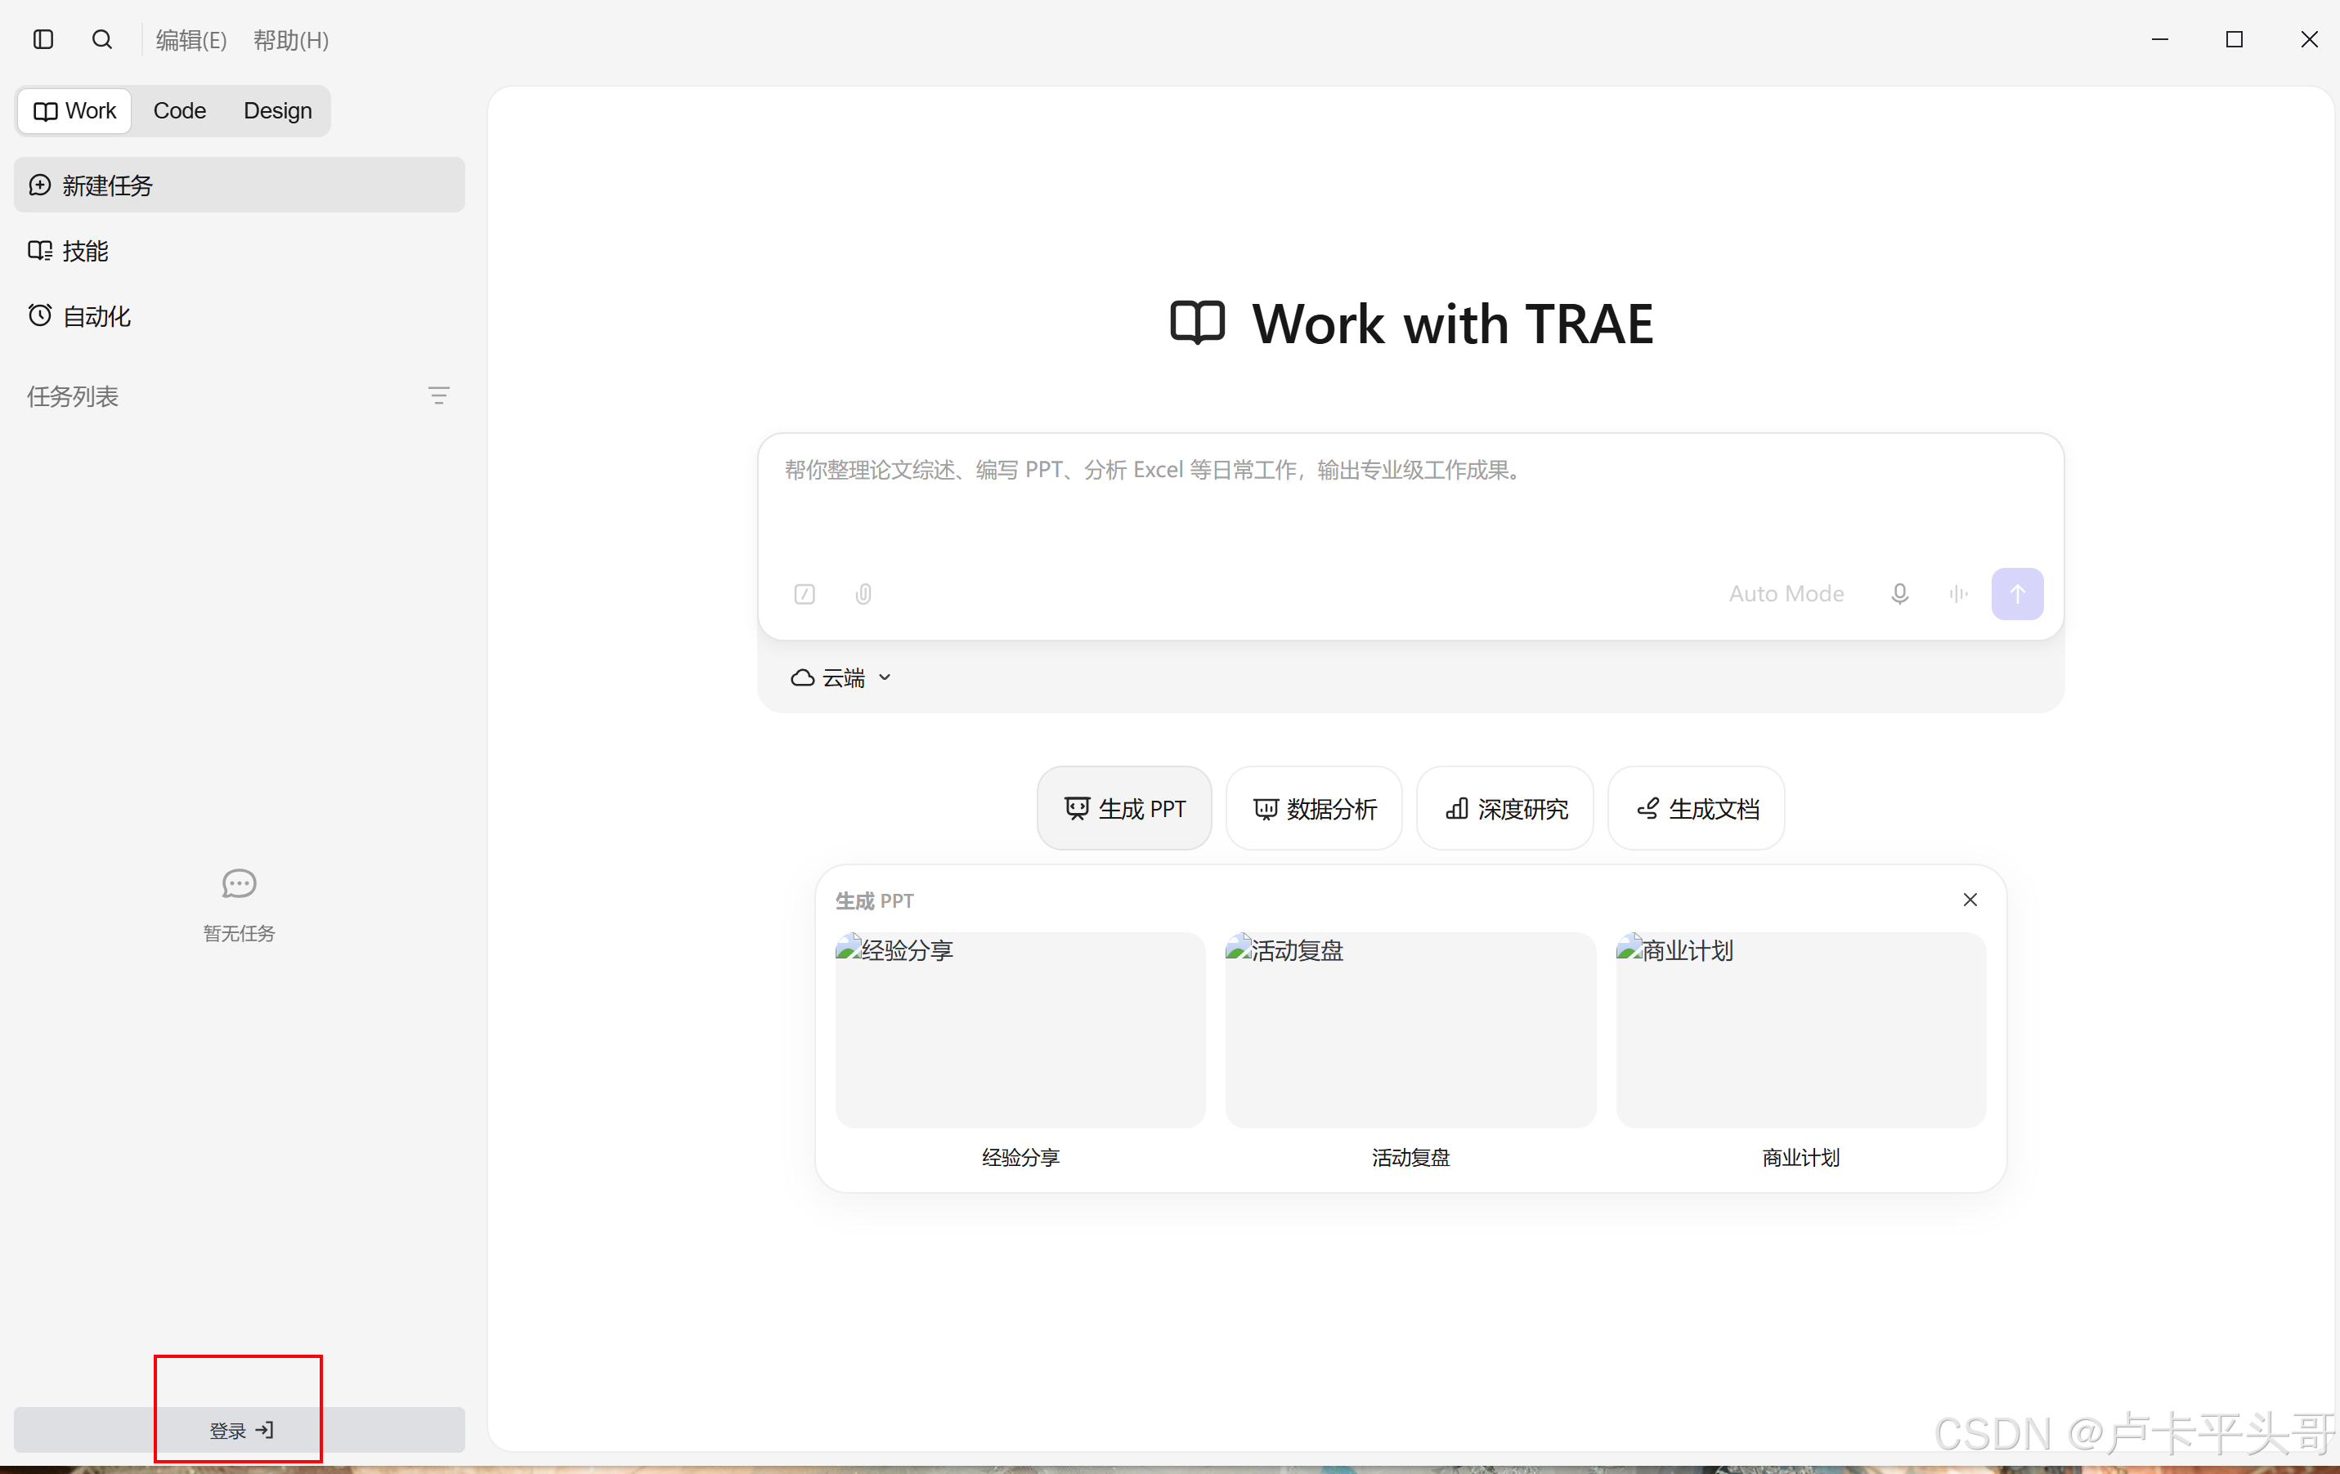Click the 生成 PPT panel header text
The image size is (2340, 1474).
click(x=875, y=900)
